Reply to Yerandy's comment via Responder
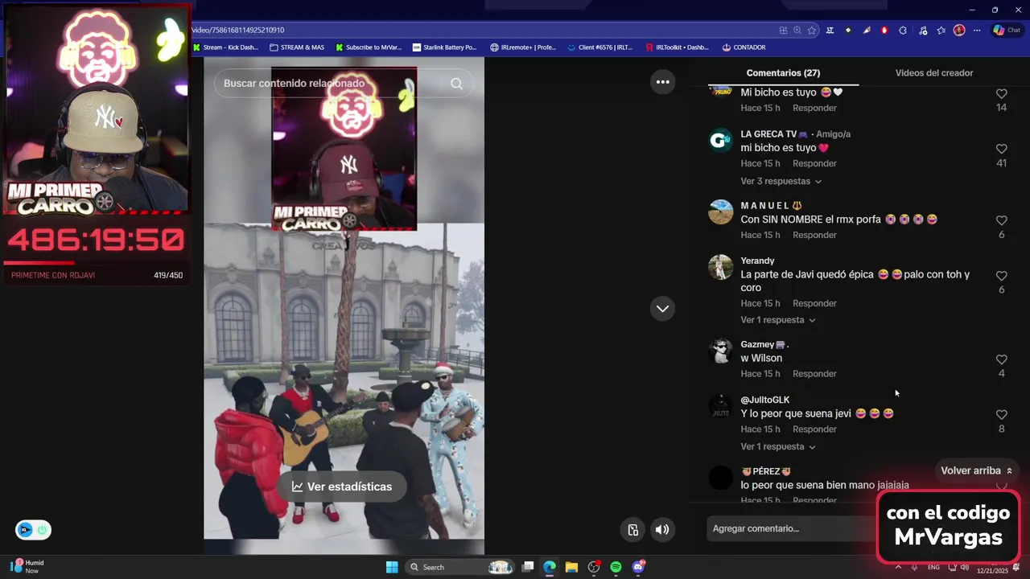The width and height of the screenshot is (1030, 579). pos(814,304)
